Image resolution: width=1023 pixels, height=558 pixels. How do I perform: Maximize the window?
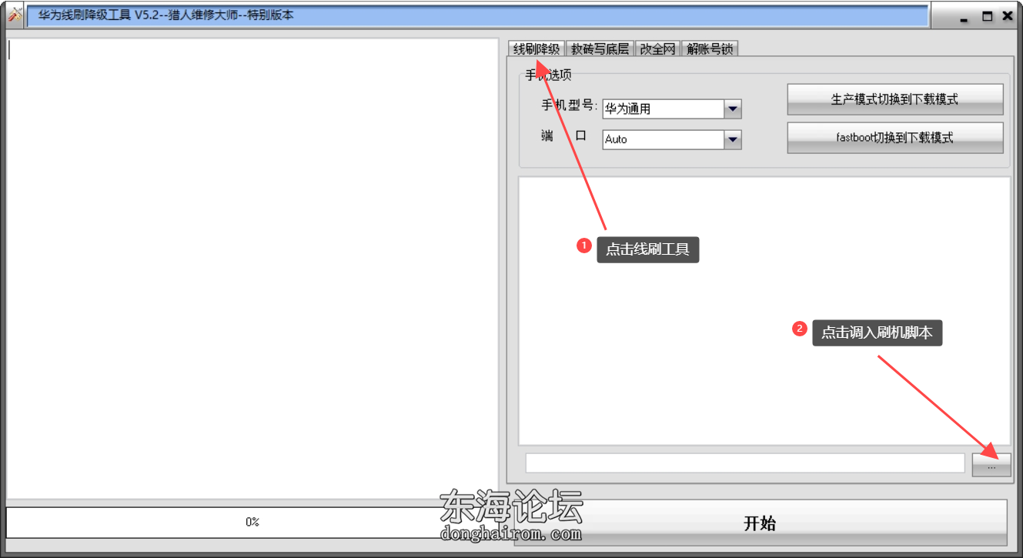[x=988, y=15]
